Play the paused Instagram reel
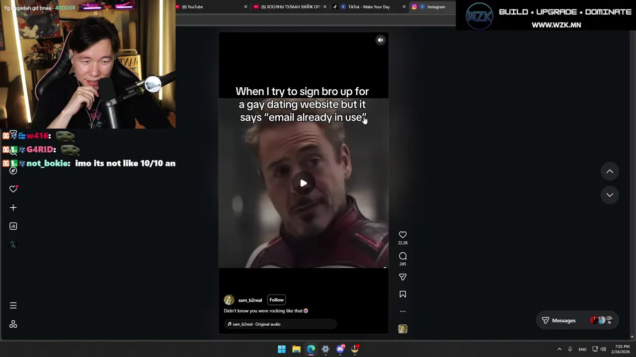Image resolution: width=636 pixels, height=357 pixels. (x=303, y=183)
